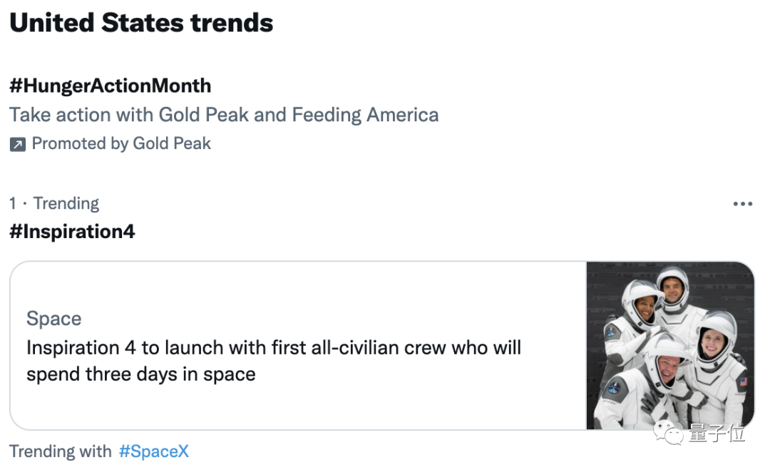Select the "1 · Trending" rank label
The width and height of the screenshot is (770, 467).
54,203
